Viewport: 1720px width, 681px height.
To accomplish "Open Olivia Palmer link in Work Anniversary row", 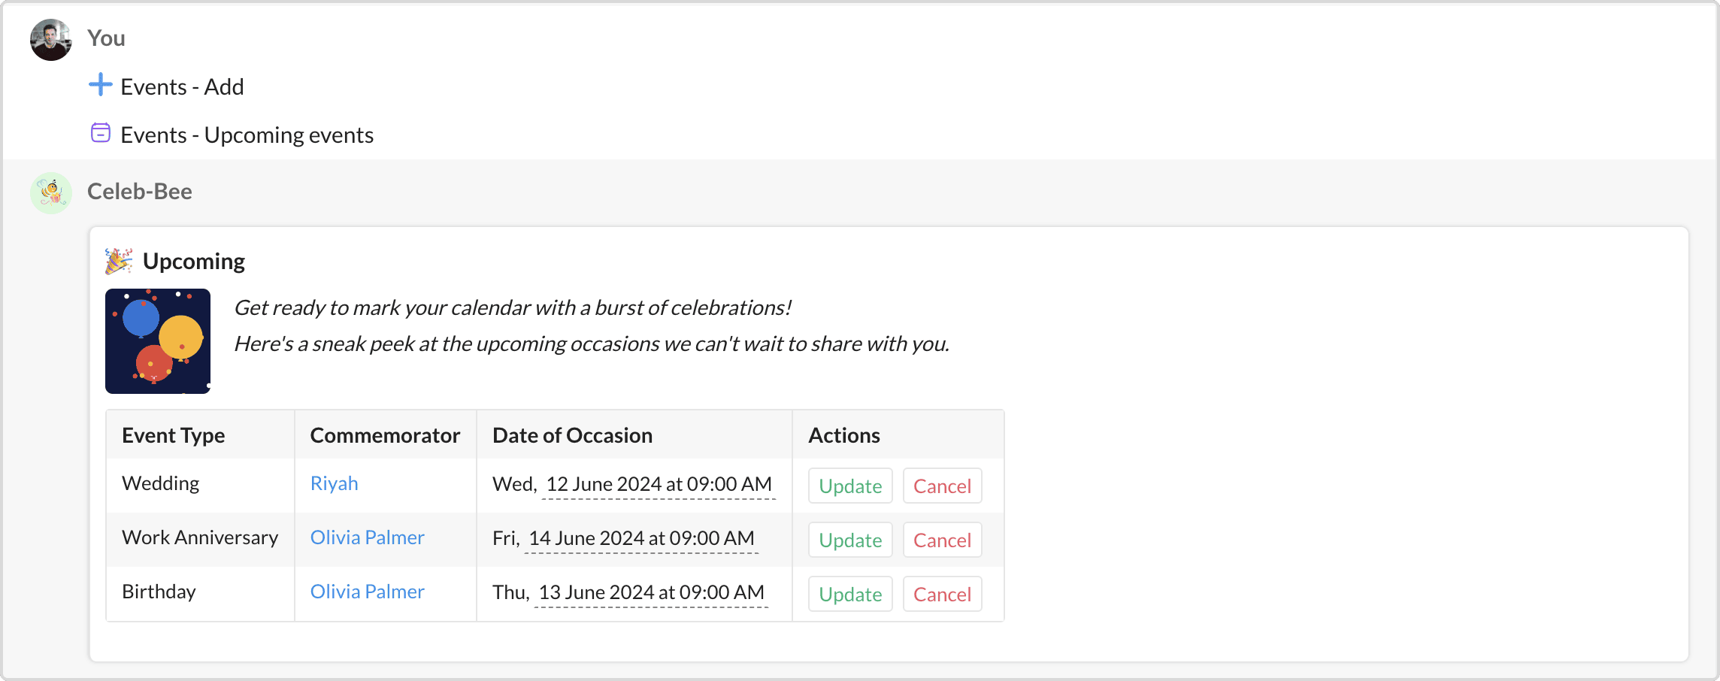I will [367, 537].
